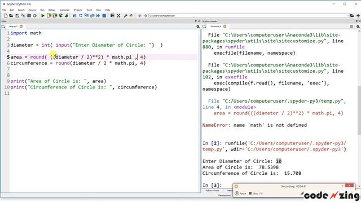Click the console vertical scrollbar
Viewport: 361px width, 203px height.
pyautogui.click(x=359, y=111)
